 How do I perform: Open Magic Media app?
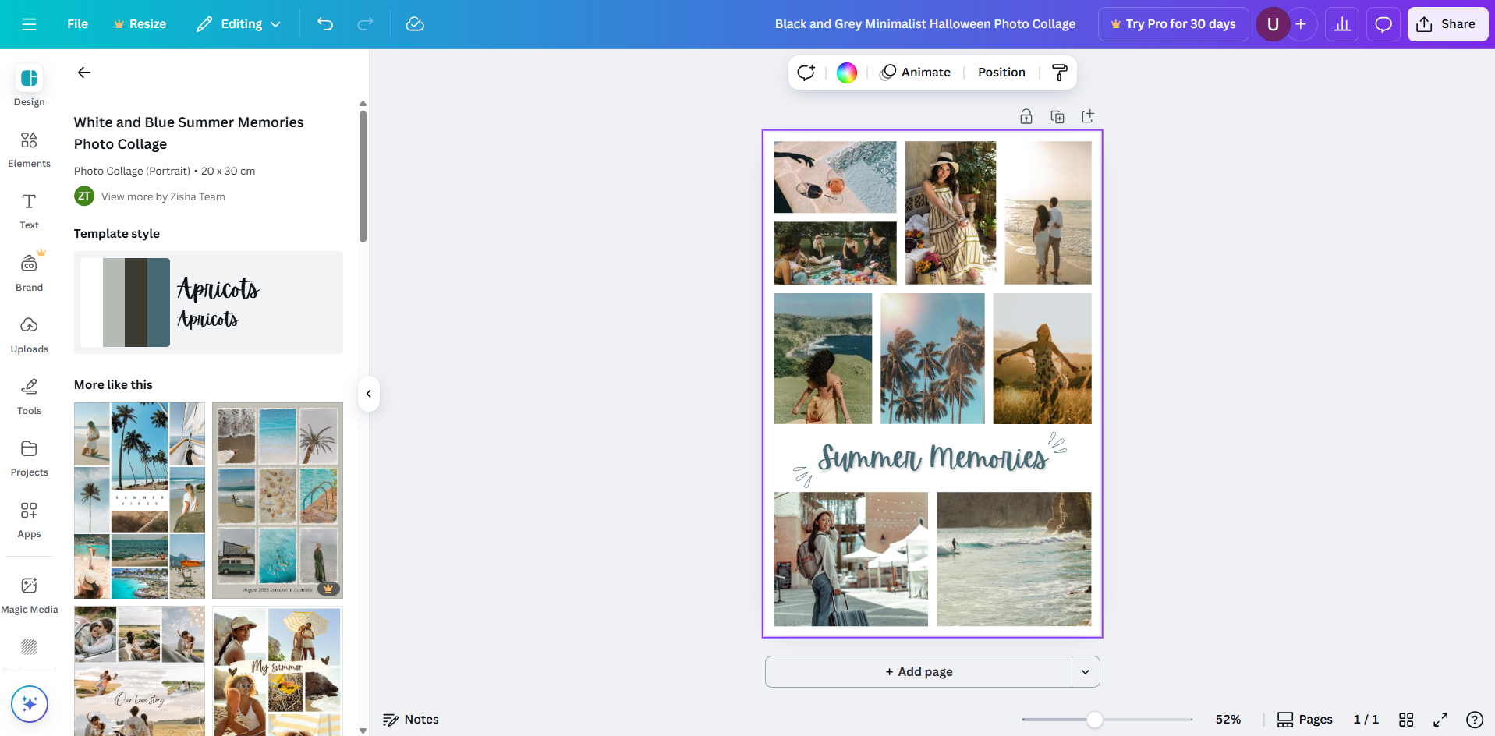point(29,595)
